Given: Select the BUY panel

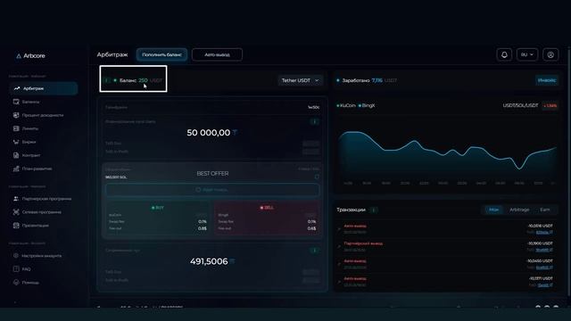Looking at the screenshot, I should [158, 218].
